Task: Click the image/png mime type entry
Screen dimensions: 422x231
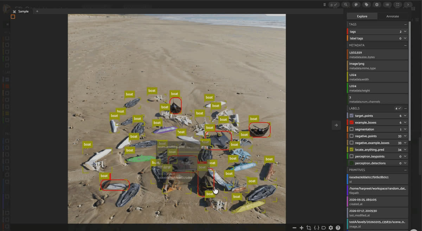Action: tap(378, 66)
